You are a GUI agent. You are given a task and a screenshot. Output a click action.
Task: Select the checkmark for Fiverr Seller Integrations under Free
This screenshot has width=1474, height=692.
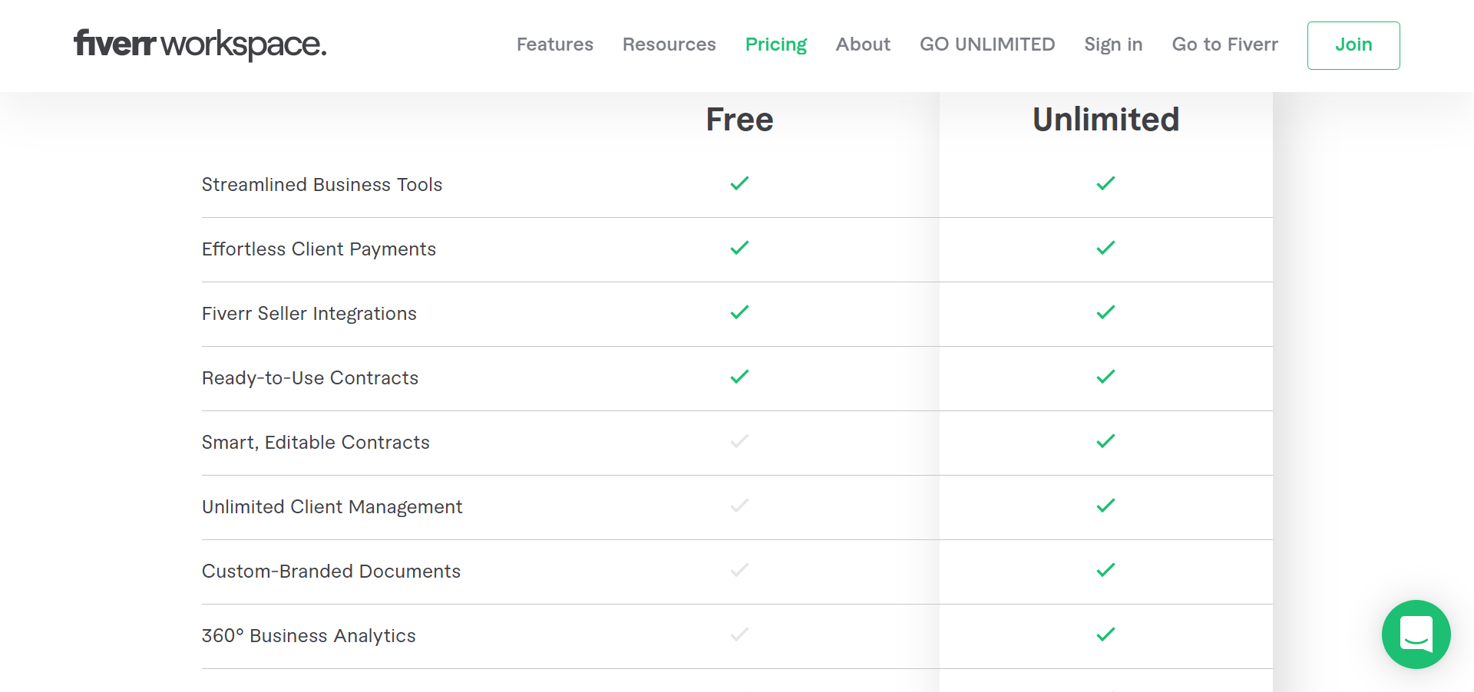[739, 312]
